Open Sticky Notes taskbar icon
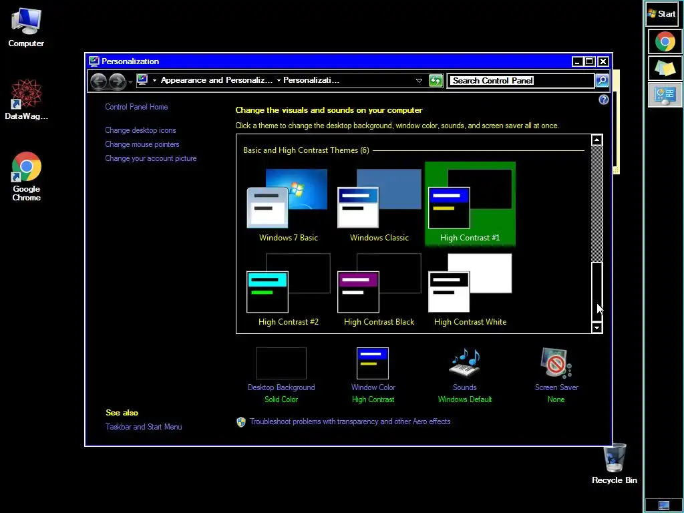 coord(665,68)
